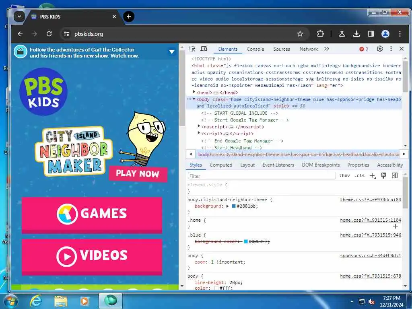Click the pink GAMES button
Viewport: 412px width, 309px height.
(x=92, y=215)
